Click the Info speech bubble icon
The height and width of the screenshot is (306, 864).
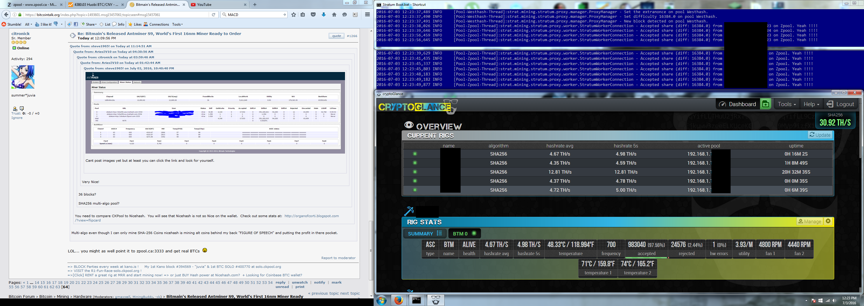[114, 24]
